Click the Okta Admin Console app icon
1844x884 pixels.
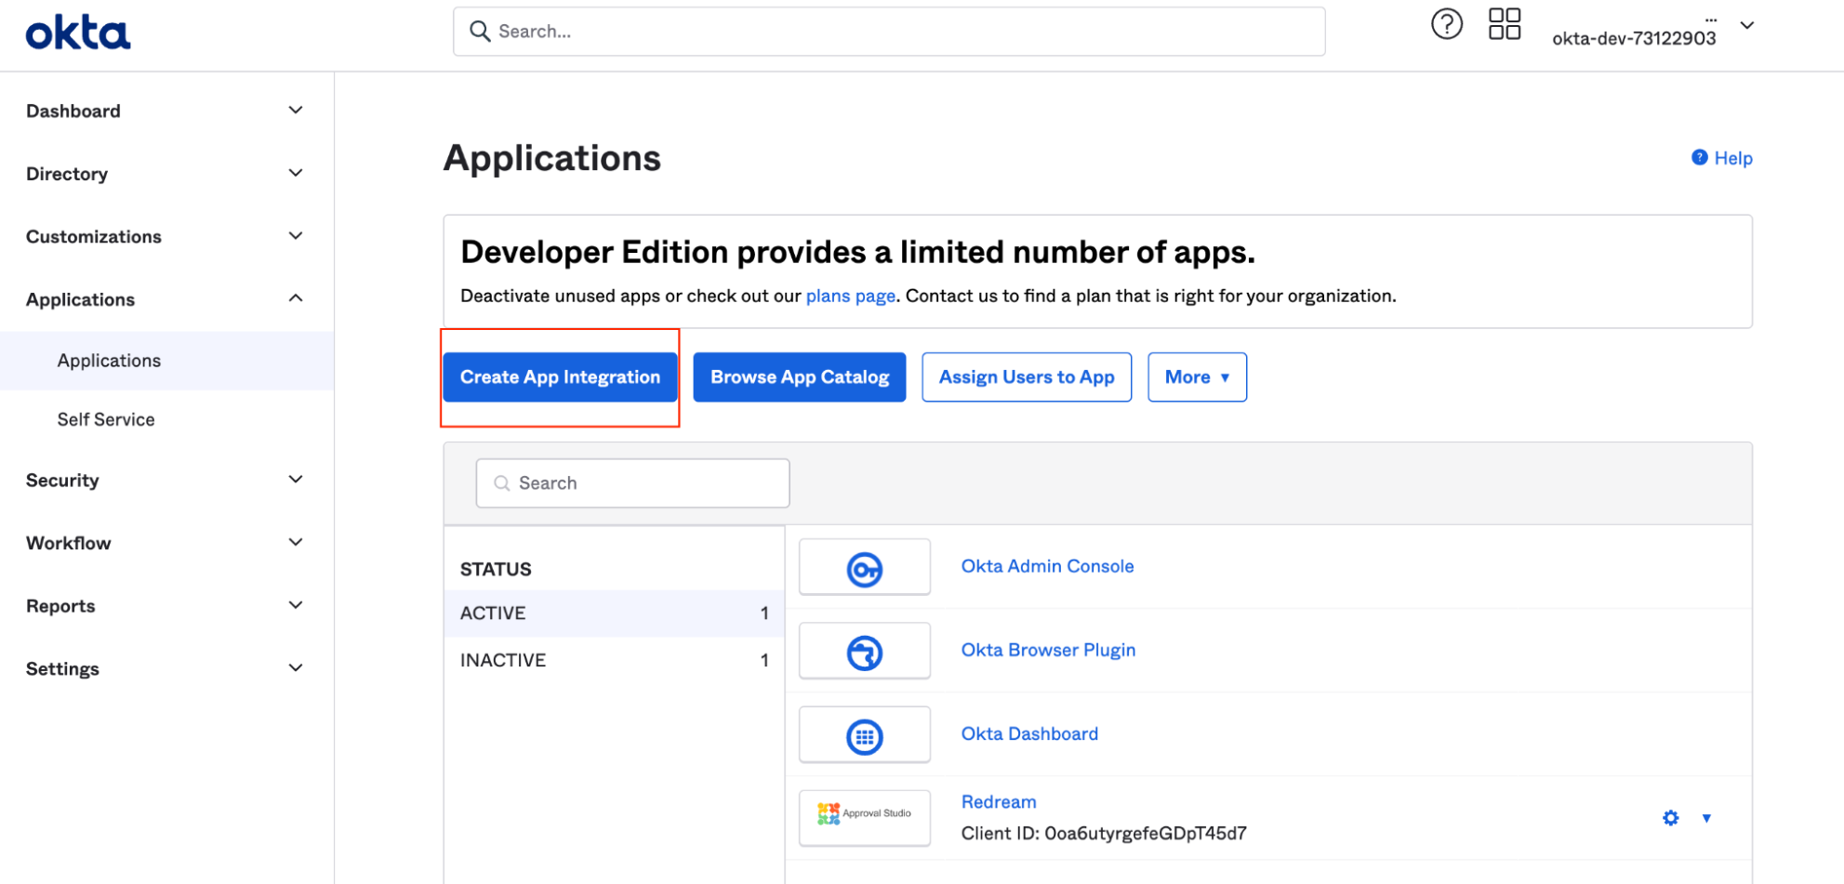pyautogui.click(x=864, y=568)
